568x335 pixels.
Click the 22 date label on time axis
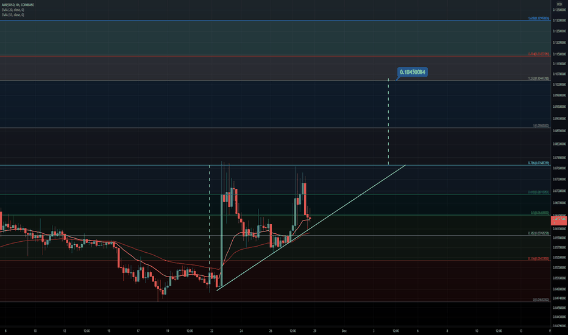click(x=211, y=331)
